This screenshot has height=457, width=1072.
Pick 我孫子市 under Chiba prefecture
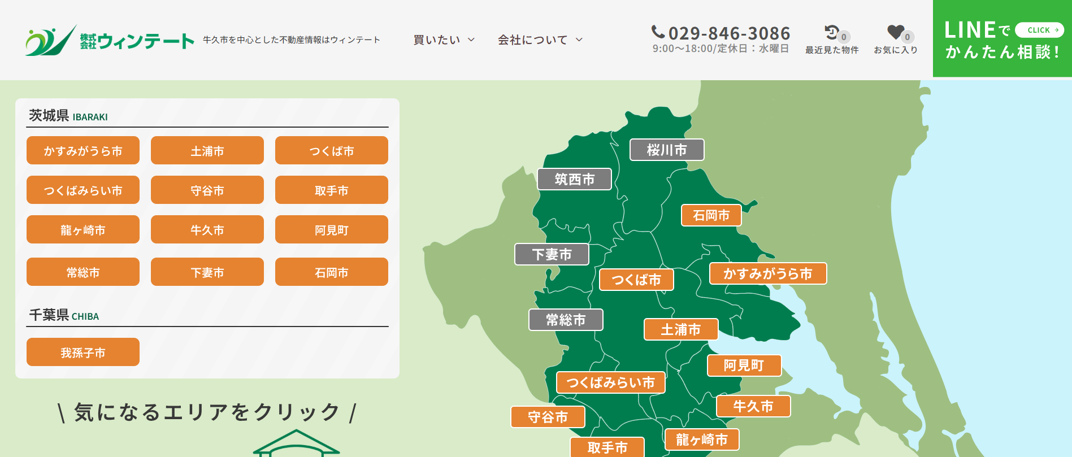click(83, 352)
